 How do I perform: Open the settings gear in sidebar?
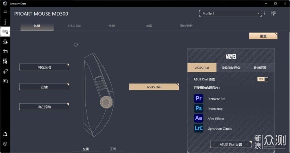[5, 144]
